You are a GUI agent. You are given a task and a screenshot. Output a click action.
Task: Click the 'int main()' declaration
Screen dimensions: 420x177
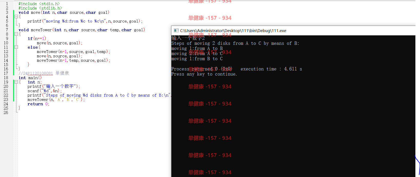point(30,78)
